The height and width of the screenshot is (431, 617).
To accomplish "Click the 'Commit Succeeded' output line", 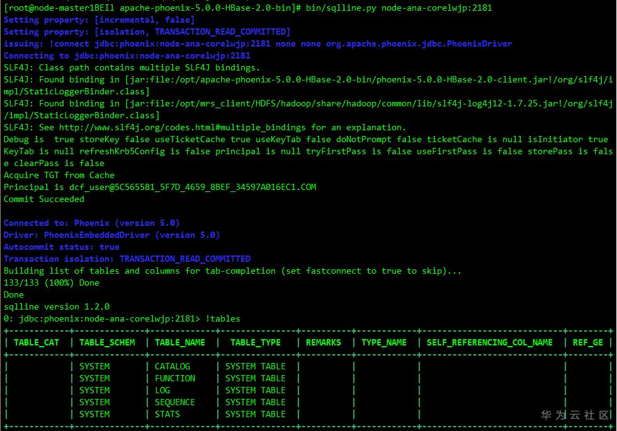I will 44,199.
